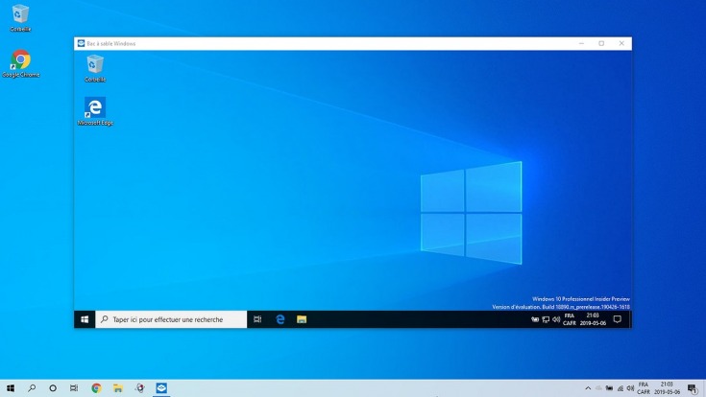Click the sandbox battery tray icon
This screenshot has width=706, height=397.
click(x=535, y=319)
